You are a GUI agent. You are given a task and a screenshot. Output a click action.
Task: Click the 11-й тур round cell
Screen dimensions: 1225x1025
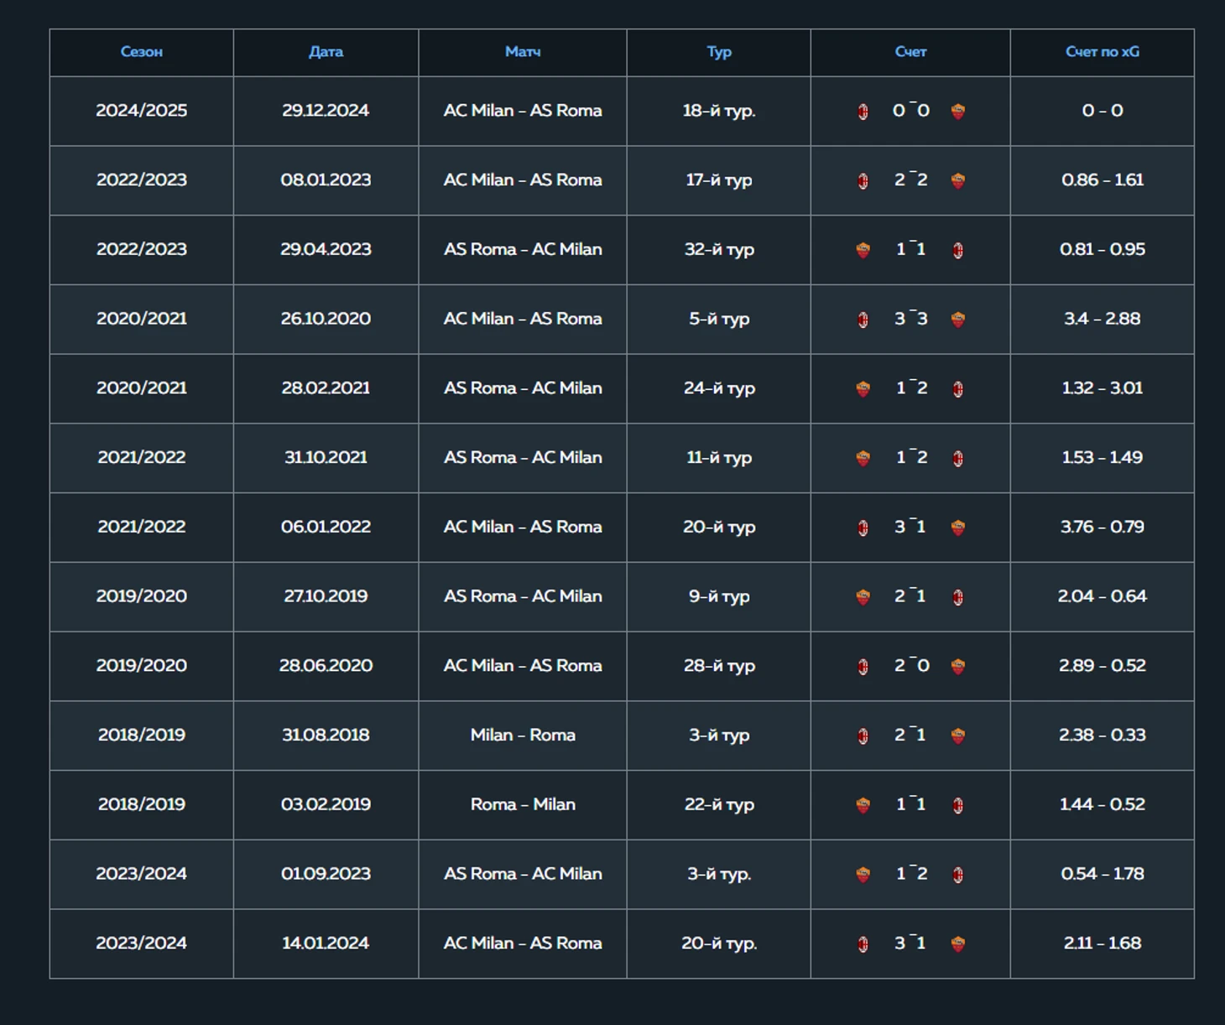[x=719, y=457]
